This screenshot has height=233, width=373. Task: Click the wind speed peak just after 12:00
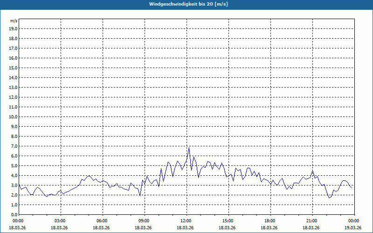[x=189, y=148]
